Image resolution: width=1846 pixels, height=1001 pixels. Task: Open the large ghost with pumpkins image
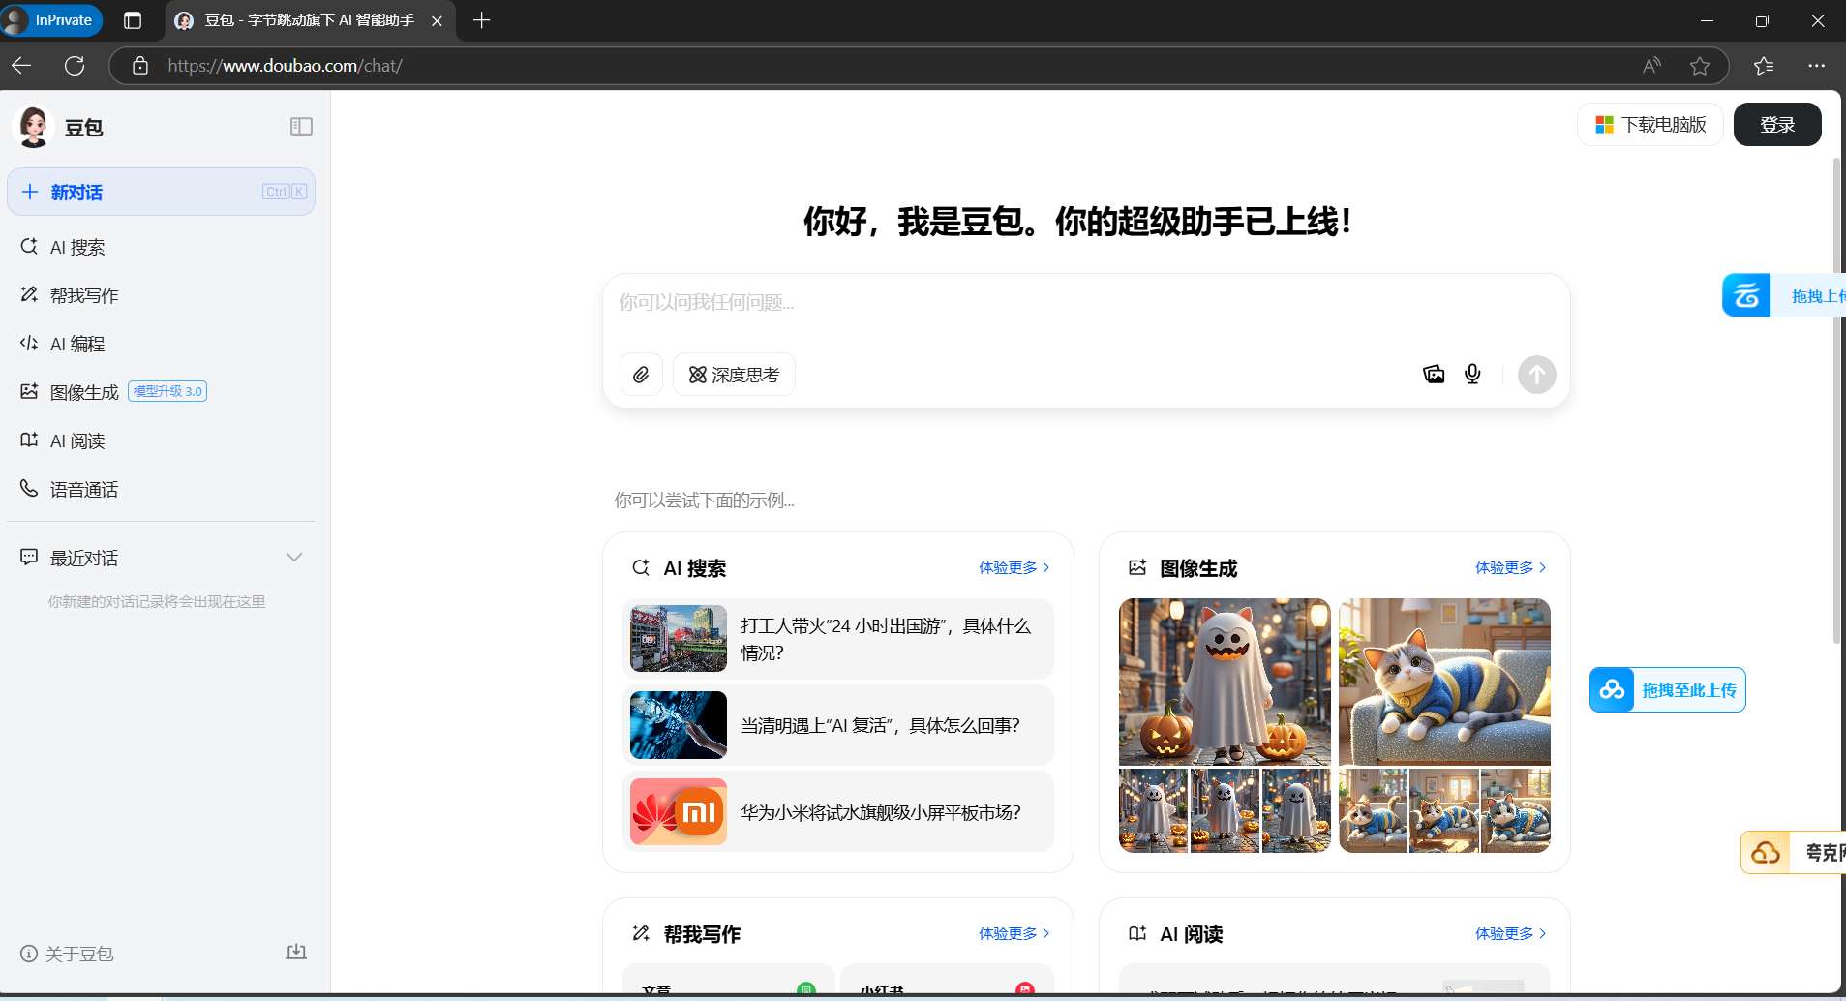point(1225,682)
